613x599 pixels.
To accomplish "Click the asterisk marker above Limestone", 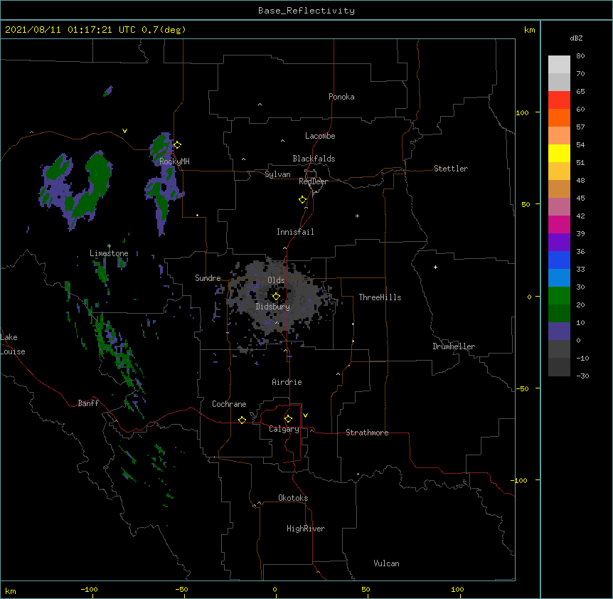I will pos(109,246).
